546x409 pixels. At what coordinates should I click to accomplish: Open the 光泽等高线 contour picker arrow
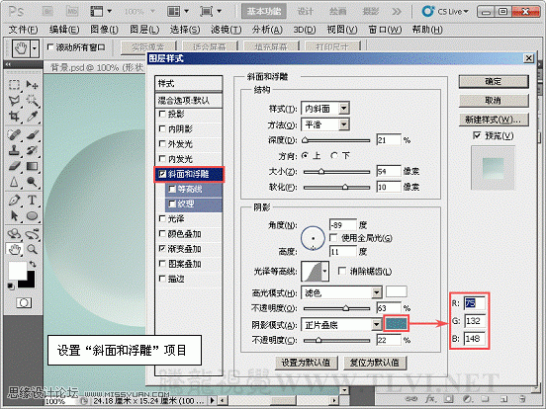pos(324,272)
